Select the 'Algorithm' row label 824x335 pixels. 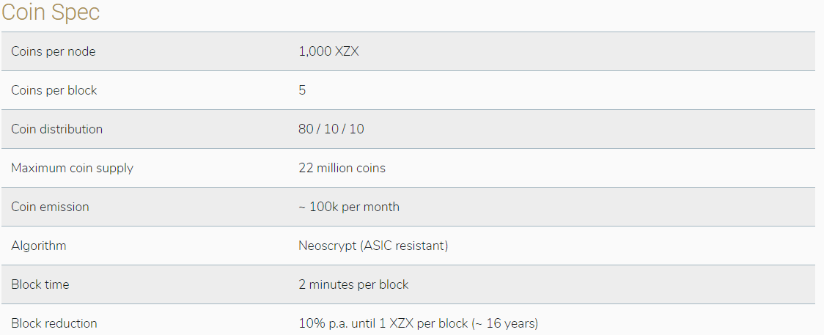pyautogui.click(x=38, y=246)
